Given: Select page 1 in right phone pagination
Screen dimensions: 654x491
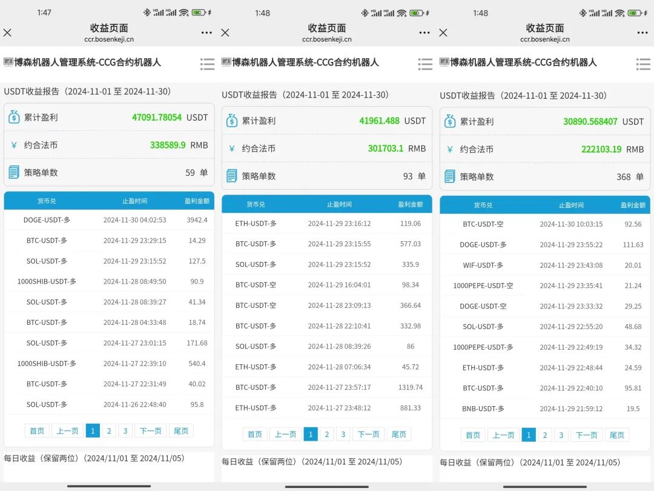Looking at the screenshot, I should click(529, 435).
